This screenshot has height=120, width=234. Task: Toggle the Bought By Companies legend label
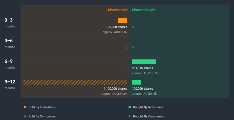(148, 116)
